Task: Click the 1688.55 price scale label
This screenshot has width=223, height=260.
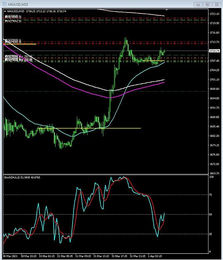Action: [214, 117]
